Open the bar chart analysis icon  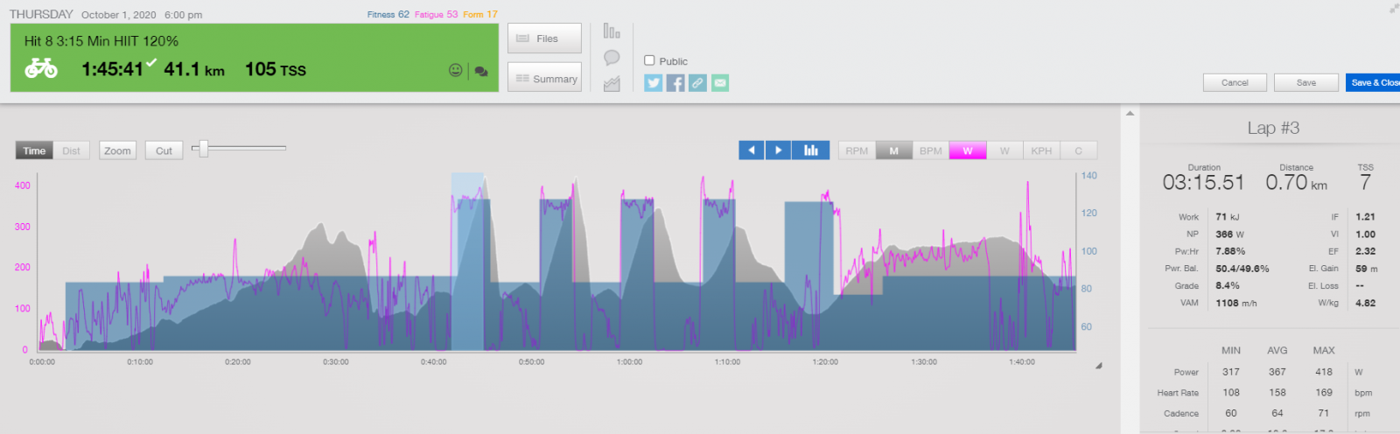612,31
